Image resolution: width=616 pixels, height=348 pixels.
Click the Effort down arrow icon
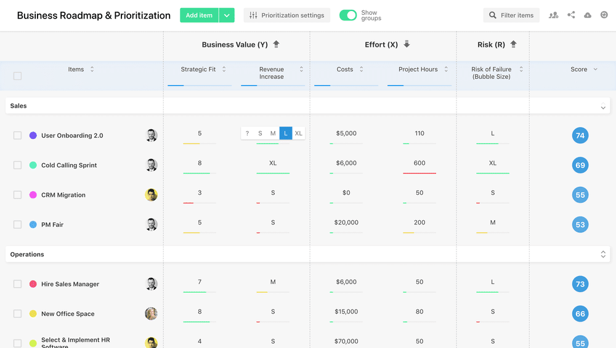(x=407, y=44)
